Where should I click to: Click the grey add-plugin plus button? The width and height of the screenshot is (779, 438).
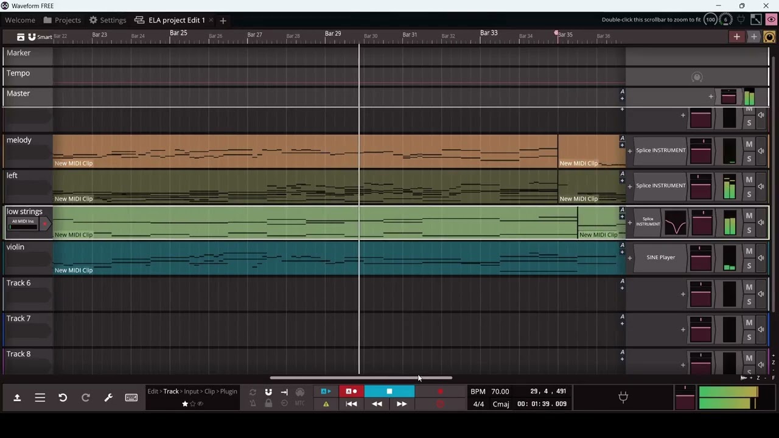753,37
